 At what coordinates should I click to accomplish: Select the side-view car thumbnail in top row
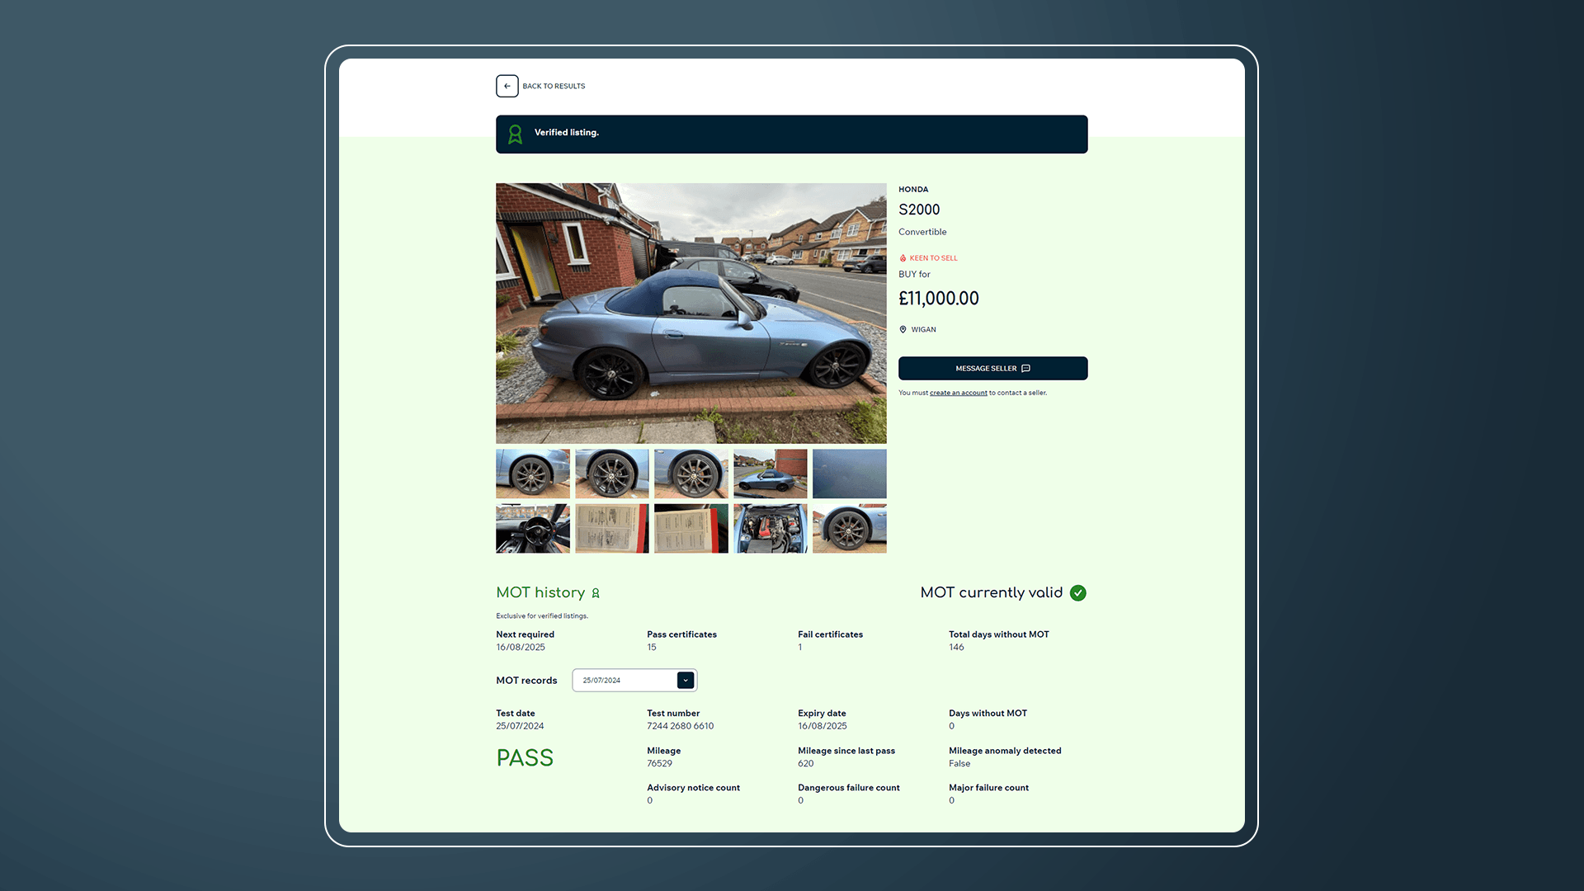tap(771, 474)
